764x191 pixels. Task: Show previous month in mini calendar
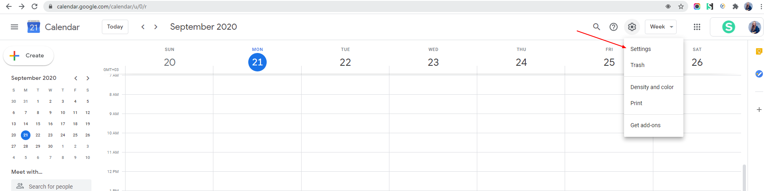pyautogui.click(x=76, y=78)
